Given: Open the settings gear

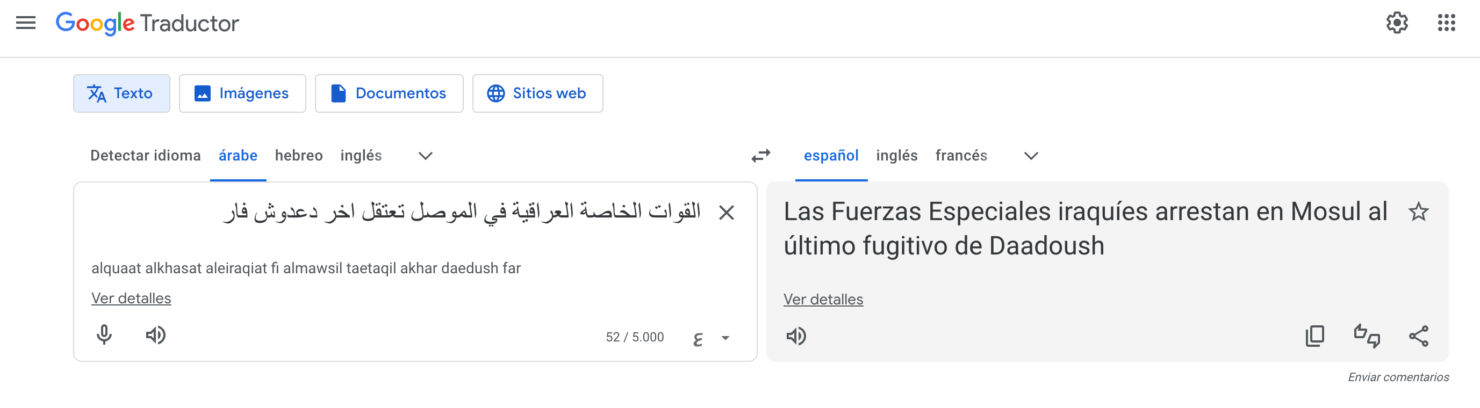Looking at the screenshot, I should [1397, 23].
